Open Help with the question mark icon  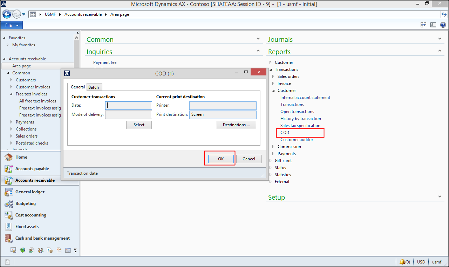(443, 25)
